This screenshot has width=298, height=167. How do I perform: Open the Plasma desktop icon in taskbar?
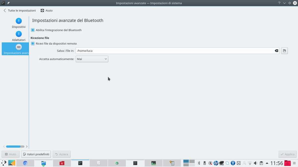tap(12, 163)
